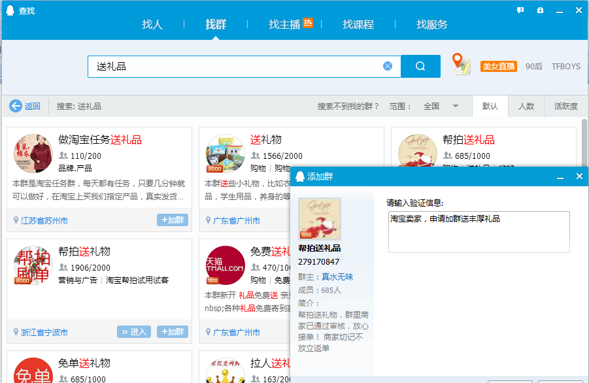Click the search magnifier icon
The height and width of the screenshot is (383, 589).
[420, 65]
